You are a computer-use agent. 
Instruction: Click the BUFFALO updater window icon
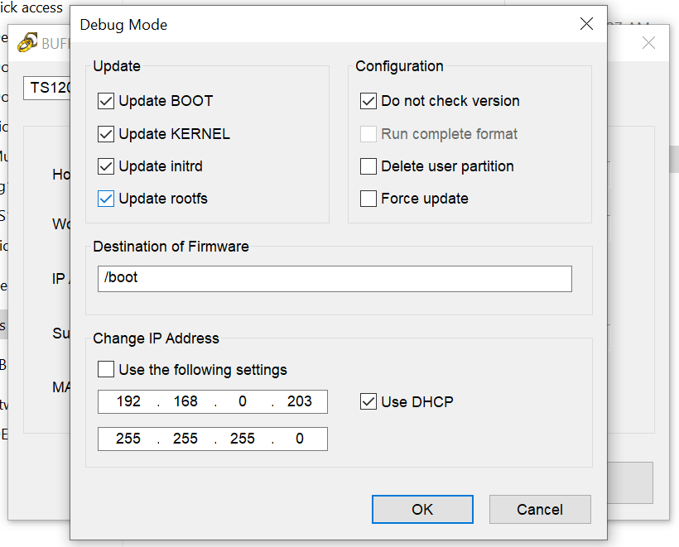(27, 42)
